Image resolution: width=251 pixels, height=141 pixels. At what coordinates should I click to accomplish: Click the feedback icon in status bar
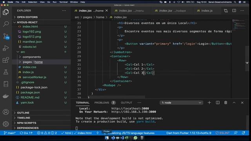tap(236, 133)
